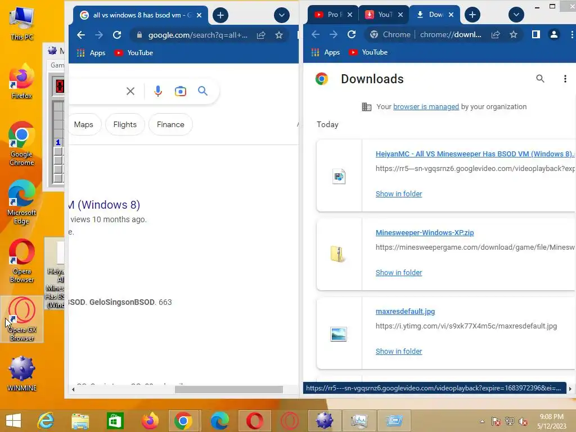Open File Explorer from the taskbar

(x=80, y=421)
